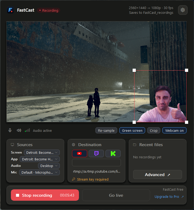Click the top-right webcam overlay handle
194x210 pixels.
[x=187, y=70]
